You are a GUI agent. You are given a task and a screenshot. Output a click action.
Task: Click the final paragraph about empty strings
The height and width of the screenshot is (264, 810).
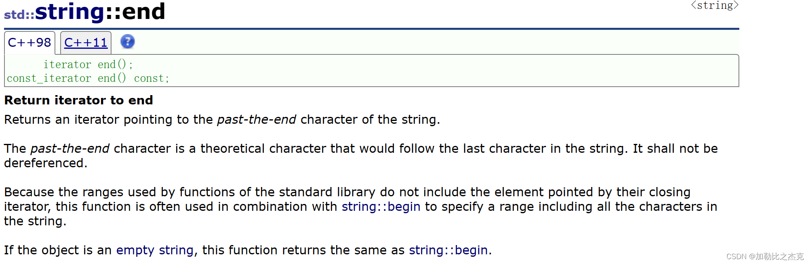coord(246,250)
